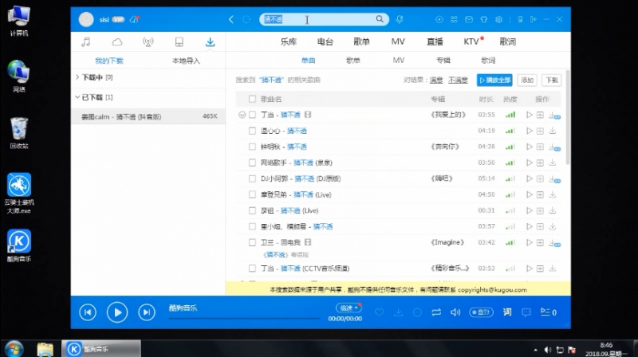Open the 倍速 playback speed dropdown
Image resolution: width=638 pixels, height=357 pixels.
pyautogui.click(x=349, y=308)
